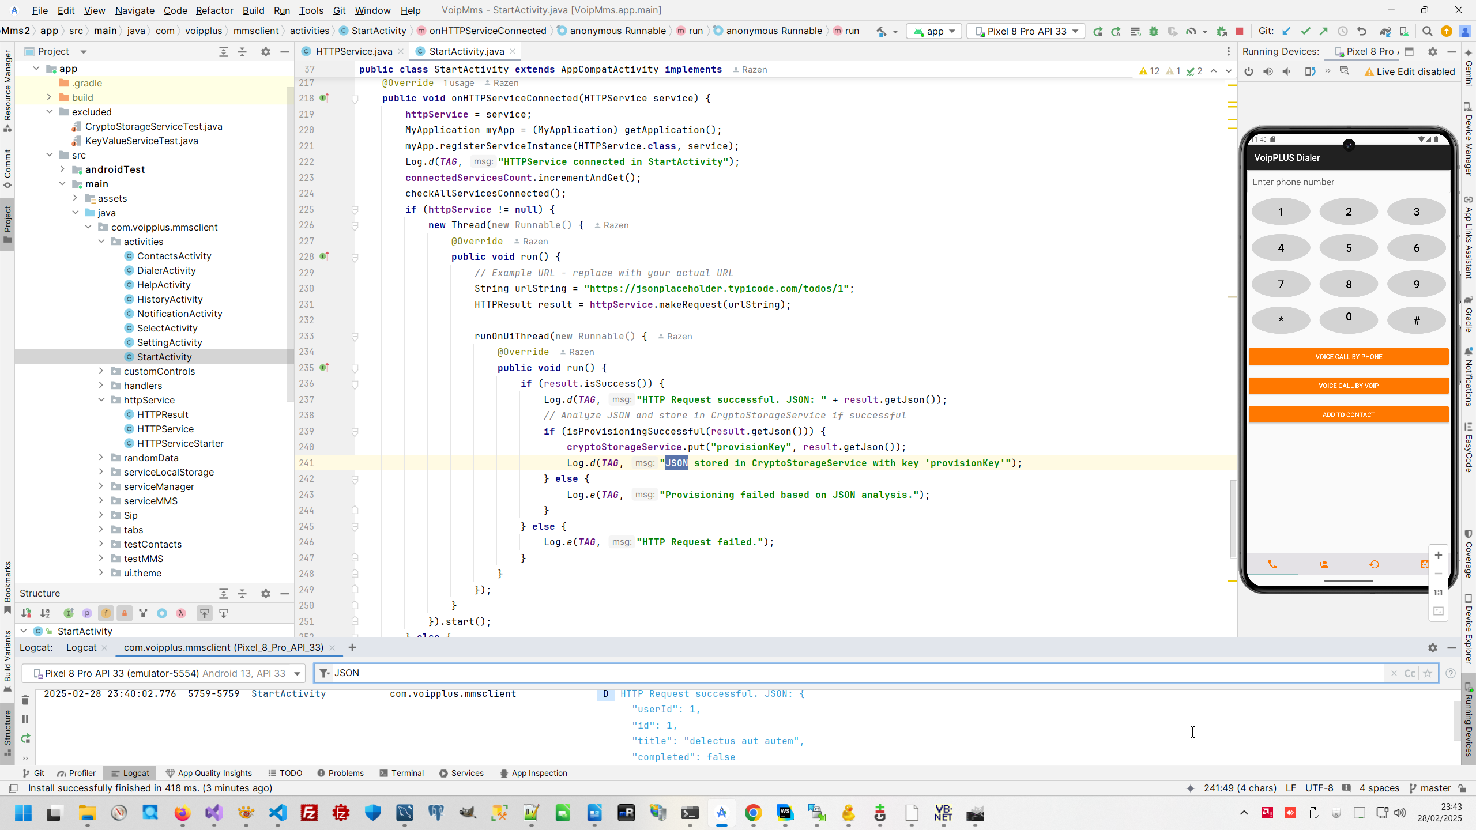Open the Pixel 8 Pro API 33 device dropdown

coord(1026,31)
